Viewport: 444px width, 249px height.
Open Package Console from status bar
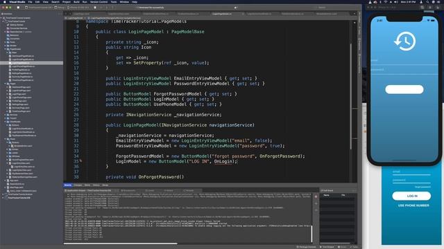click(x=307, y=247)
